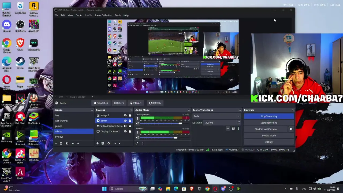Viewport: 343px width, 193px height.
Task: Remove selected scene with trash icon
Action: point(61,143)
